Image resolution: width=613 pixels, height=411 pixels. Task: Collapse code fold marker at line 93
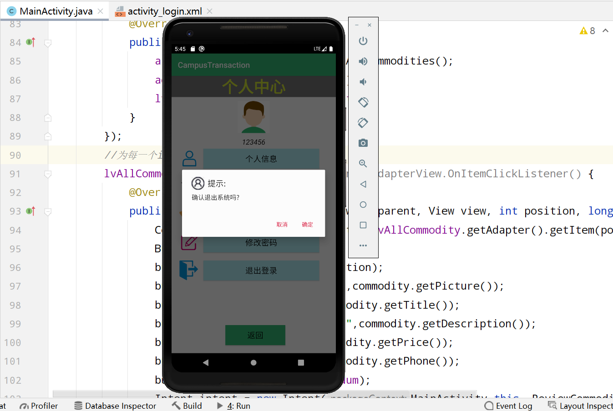tap(48, 211)
